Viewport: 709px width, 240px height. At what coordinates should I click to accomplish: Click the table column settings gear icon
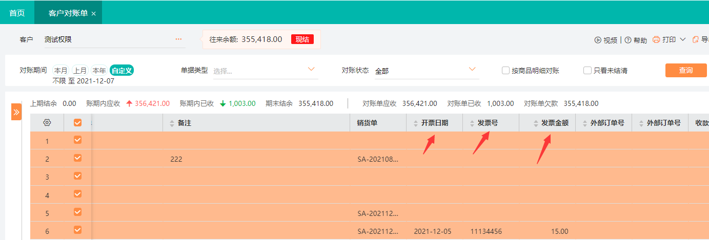click(47, 123)
